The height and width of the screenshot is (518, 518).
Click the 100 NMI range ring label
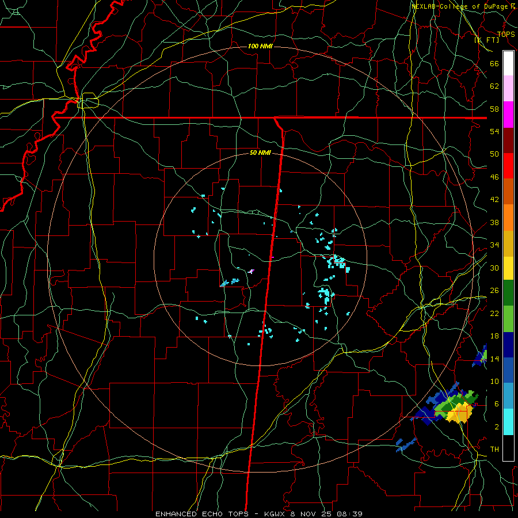(260, 46)
